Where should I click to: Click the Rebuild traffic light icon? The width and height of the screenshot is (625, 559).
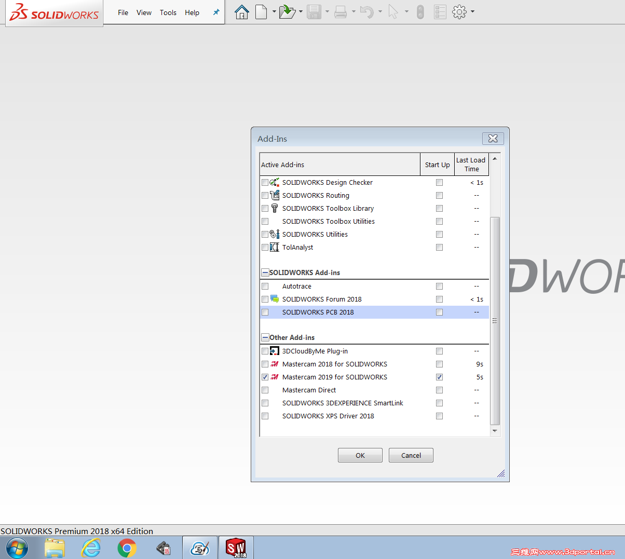pyautogui.click(x=420, y=11)
